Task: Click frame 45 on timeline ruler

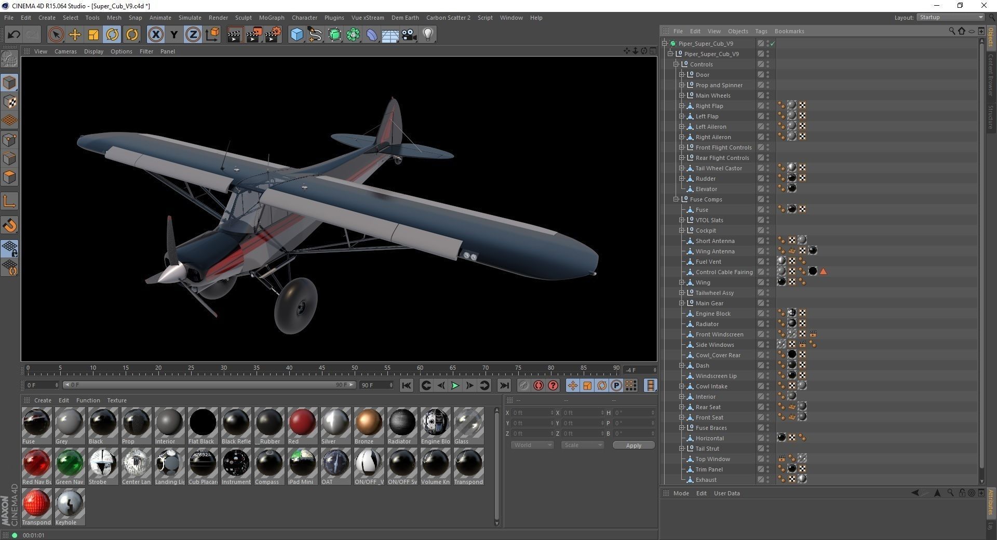Action: tap(322, 369)
